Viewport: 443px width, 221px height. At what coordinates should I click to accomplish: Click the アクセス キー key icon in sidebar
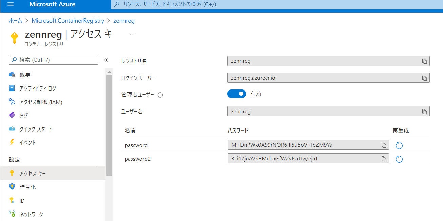tap(12, 173)
